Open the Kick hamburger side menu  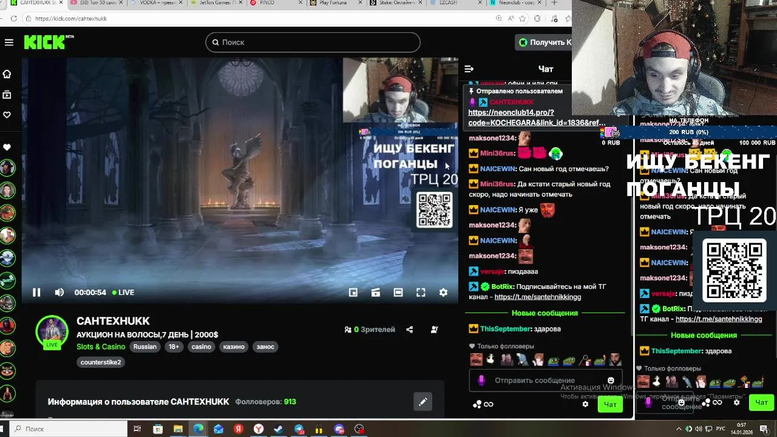pos(8,42)
